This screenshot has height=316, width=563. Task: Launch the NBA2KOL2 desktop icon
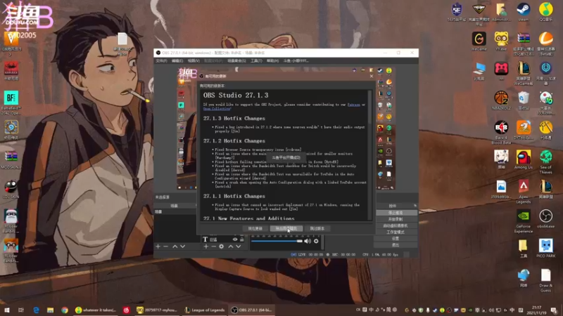(x=501, y=100)
